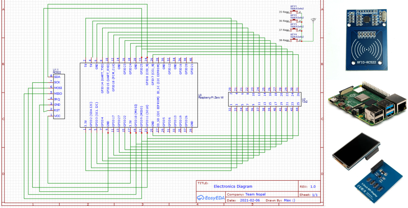The height and width of the screenshot is (208, 408).
Task: Select the 'Electronics Diagram' title text
Action: point(233,186)
